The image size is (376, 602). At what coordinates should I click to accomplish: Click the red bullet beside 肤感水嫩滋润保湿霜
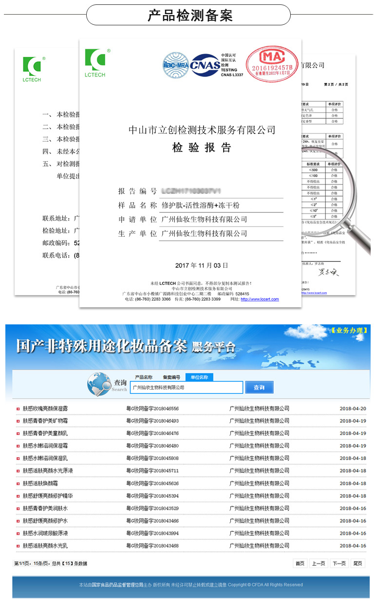[18, 446]
